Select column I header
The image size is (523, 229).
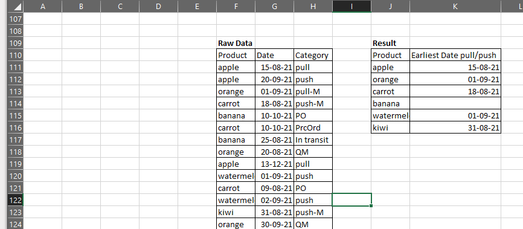coord(351,6)
